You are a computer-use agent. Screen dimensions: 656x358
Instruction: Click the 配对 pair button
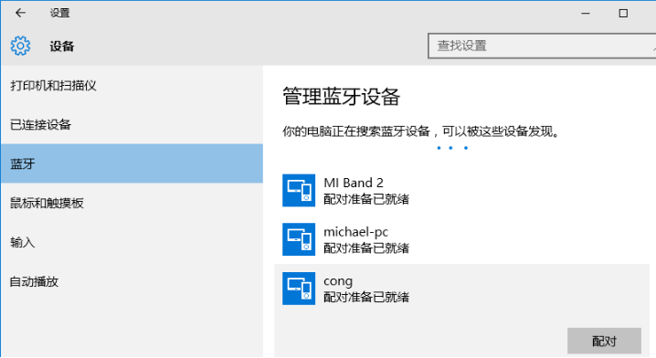click(604, 341)
